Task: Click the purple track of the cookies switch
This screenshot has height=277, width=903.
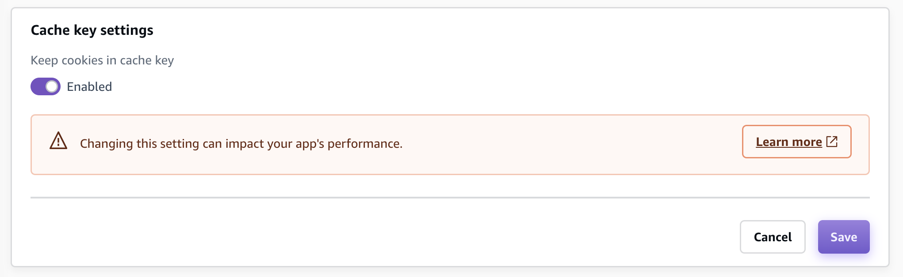Action: (x=38, y=86)
